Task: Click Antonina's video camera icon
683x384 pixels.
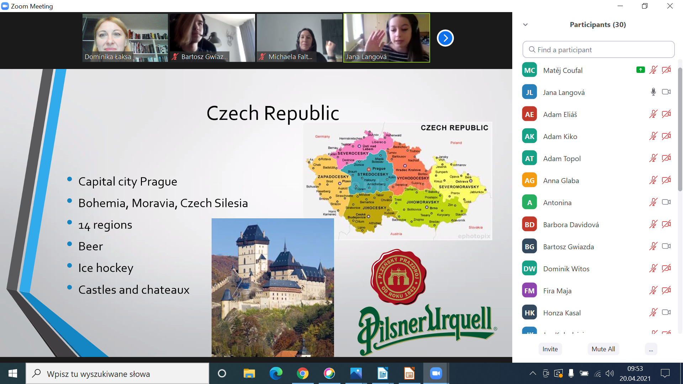Action: click(x=666, y=202)
